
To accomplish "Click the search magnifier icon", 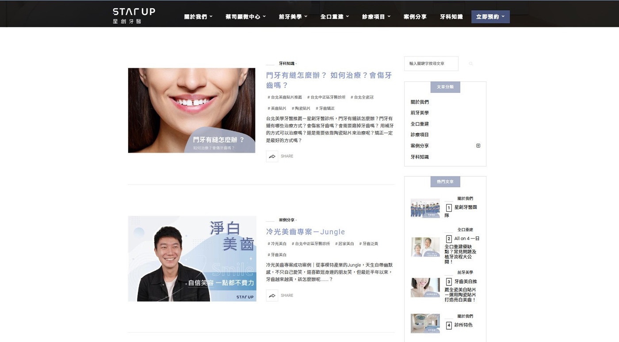I will (x=471, y=64).
